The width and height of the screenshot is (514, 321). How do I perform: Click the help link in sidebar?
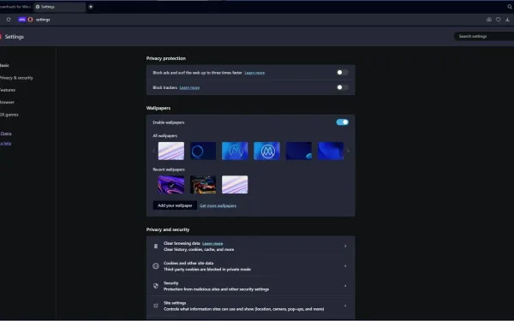[x=6, y=143]
